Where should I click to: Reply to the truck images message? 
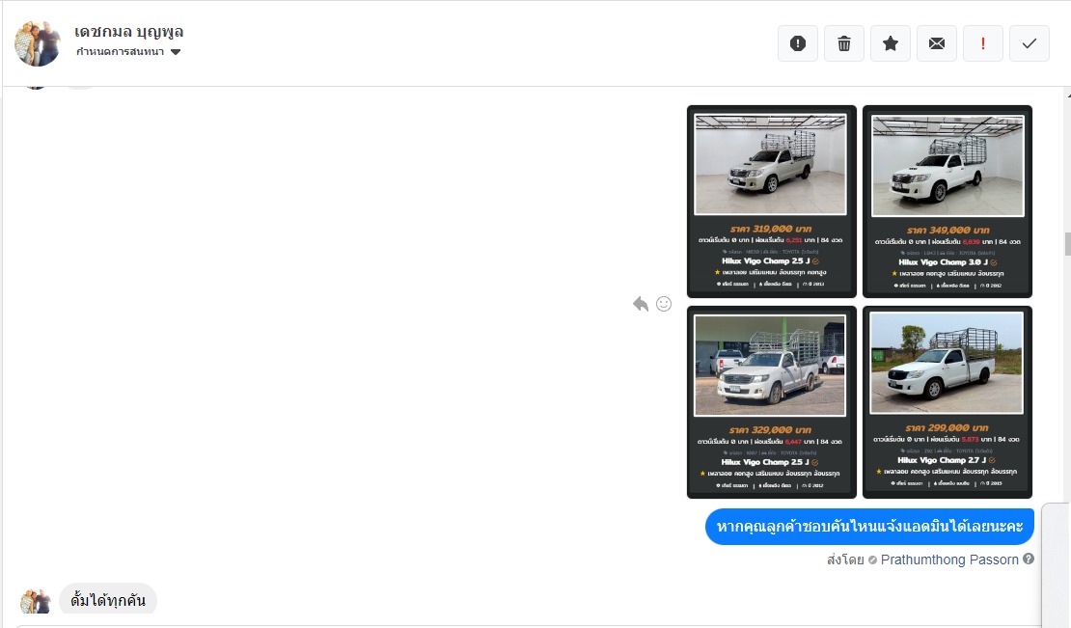point(640,304)
